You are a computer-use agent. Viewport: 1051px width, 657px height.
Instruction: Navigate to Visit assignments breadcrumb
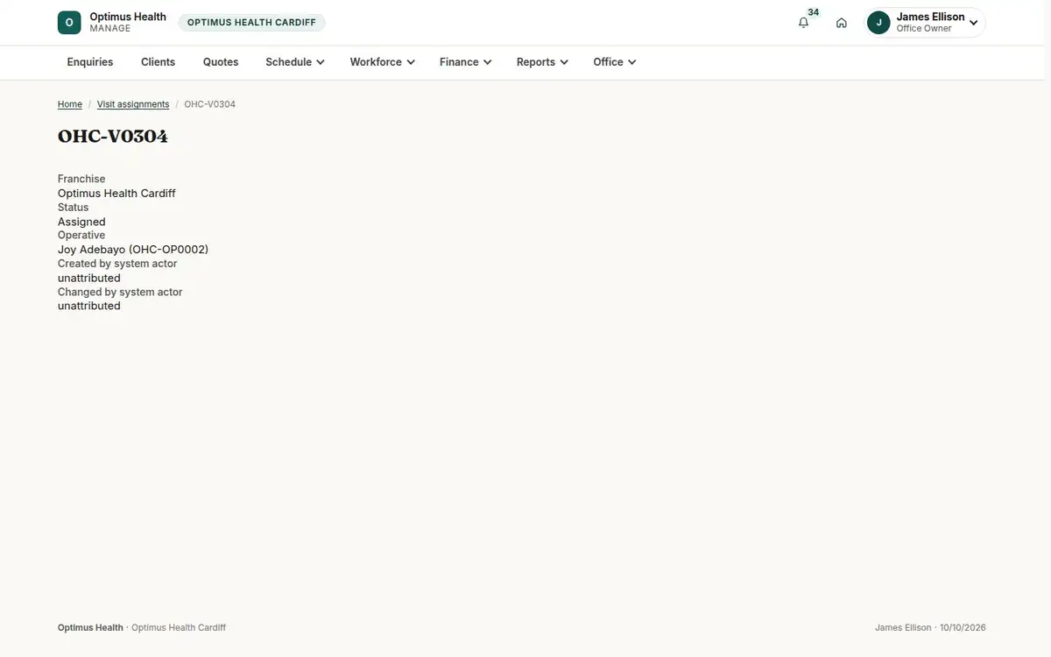(x=133, y=104)
